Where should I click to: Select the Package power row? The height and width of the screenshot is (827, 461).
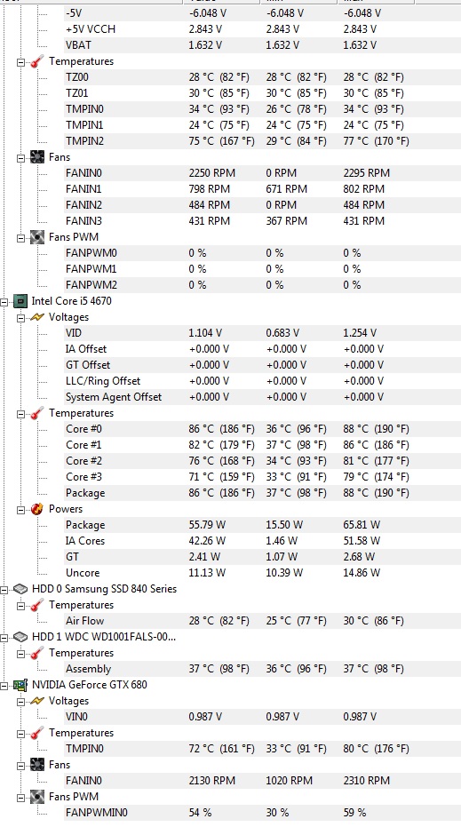tap(262, 525)
